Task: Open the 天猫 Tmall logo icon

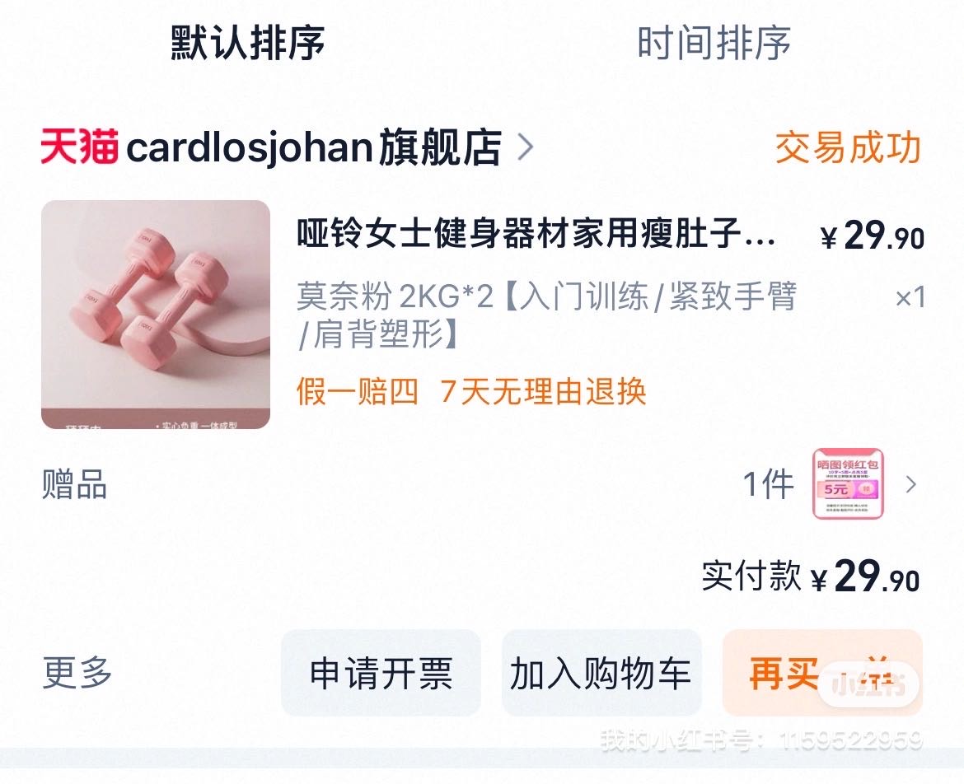Action: [x=79, y=147]
